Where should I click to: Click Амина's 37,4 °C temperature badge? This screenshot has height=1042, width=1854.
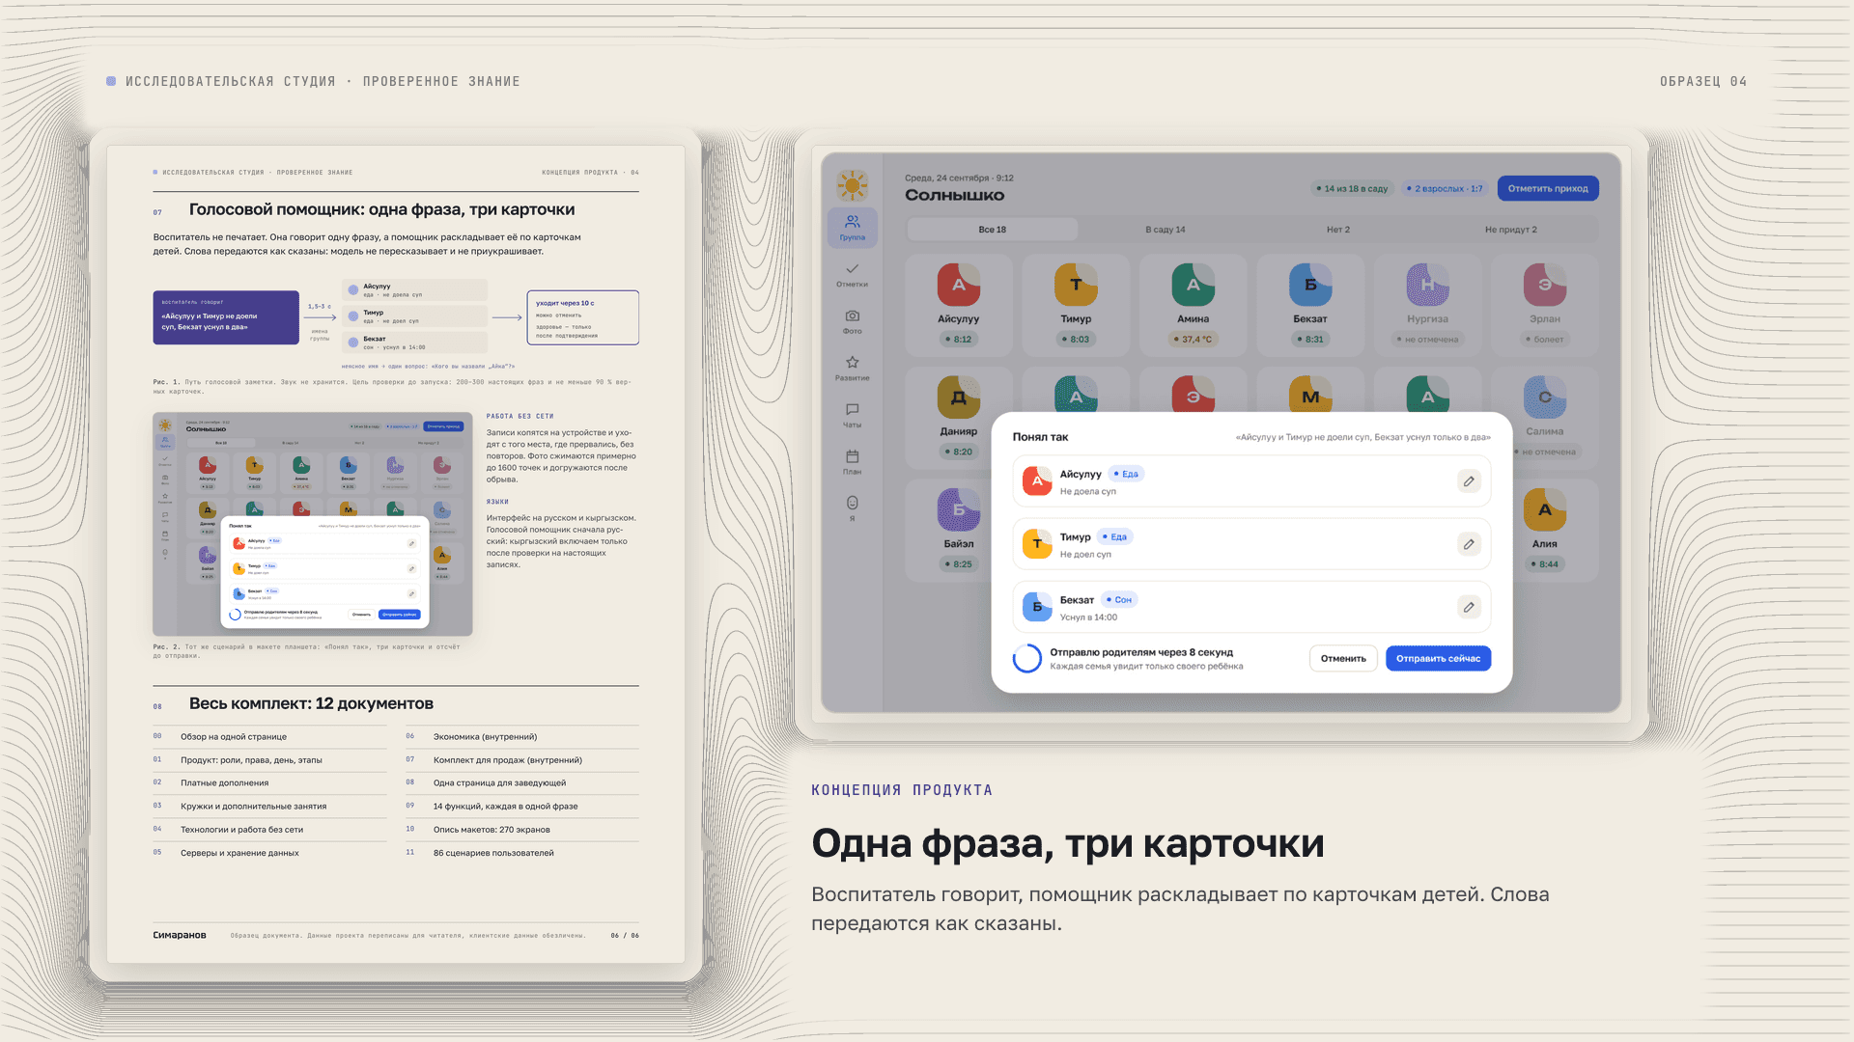[x=1193, y=339]
